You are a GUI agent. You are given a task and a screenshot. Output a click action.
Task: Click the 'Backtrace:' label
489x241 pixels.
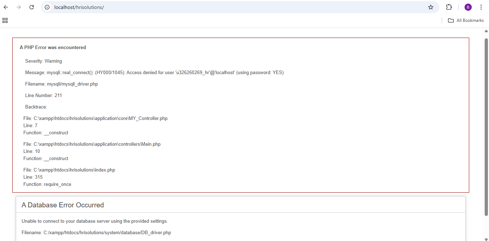coord(36,107)
